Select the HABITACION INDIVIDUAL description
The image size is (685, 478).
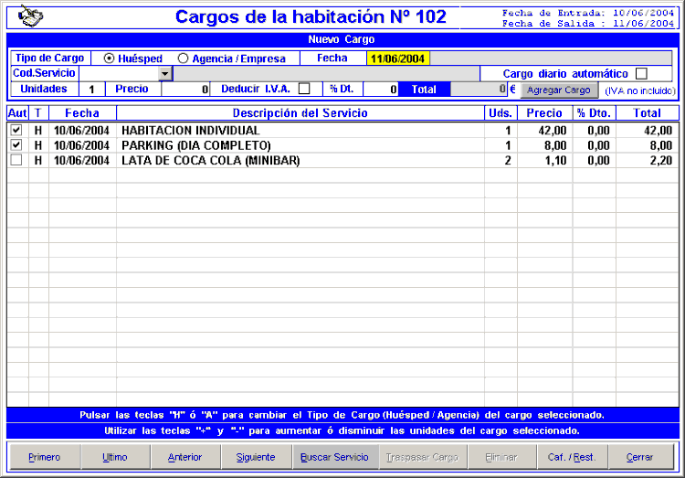tap(191, 131)
